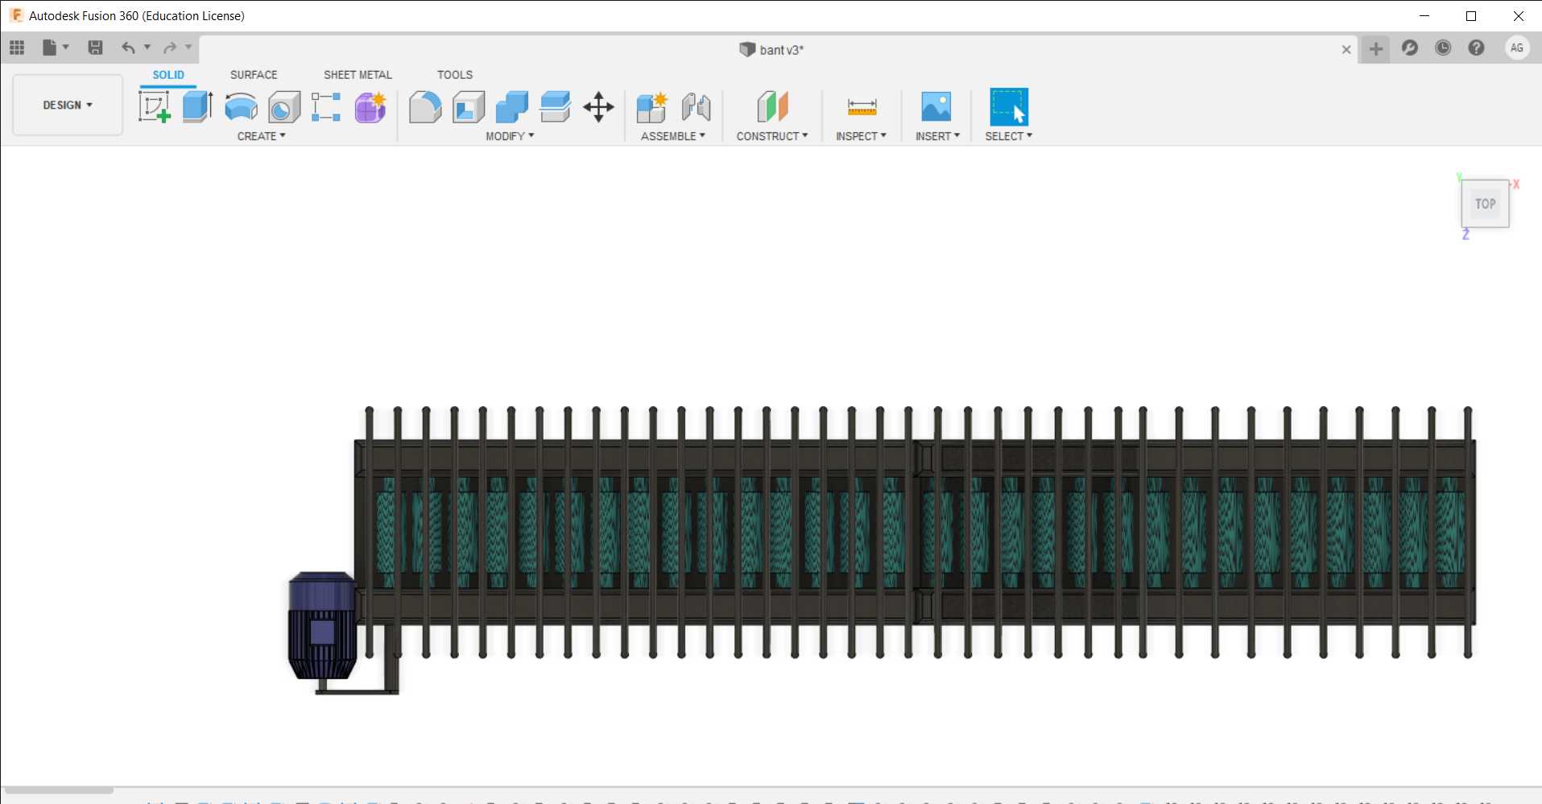
Task: Open the Help menu icon
Action: [x=1476, y=48]
